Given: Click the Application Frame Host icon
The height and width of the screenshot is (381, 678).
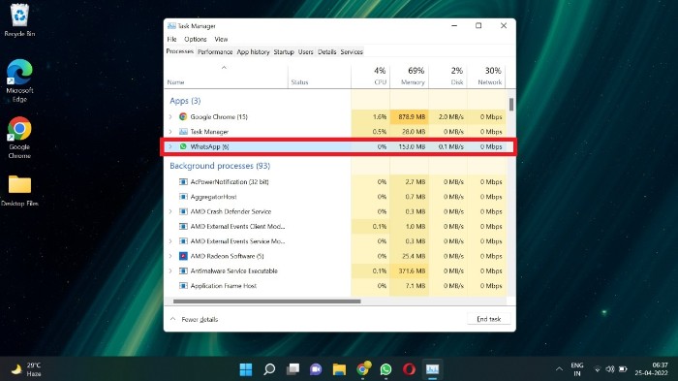Looking at the screenshot, I should coord(183,286).
